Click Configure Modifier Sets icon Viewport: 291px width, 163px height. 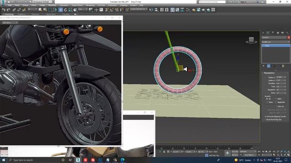click(283, 66)
